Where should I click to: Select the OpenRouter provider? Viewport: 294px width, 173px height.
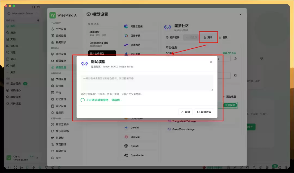click(140, 155)
